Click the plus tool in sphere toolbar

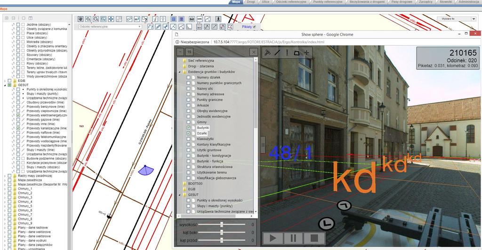[306, 53]
